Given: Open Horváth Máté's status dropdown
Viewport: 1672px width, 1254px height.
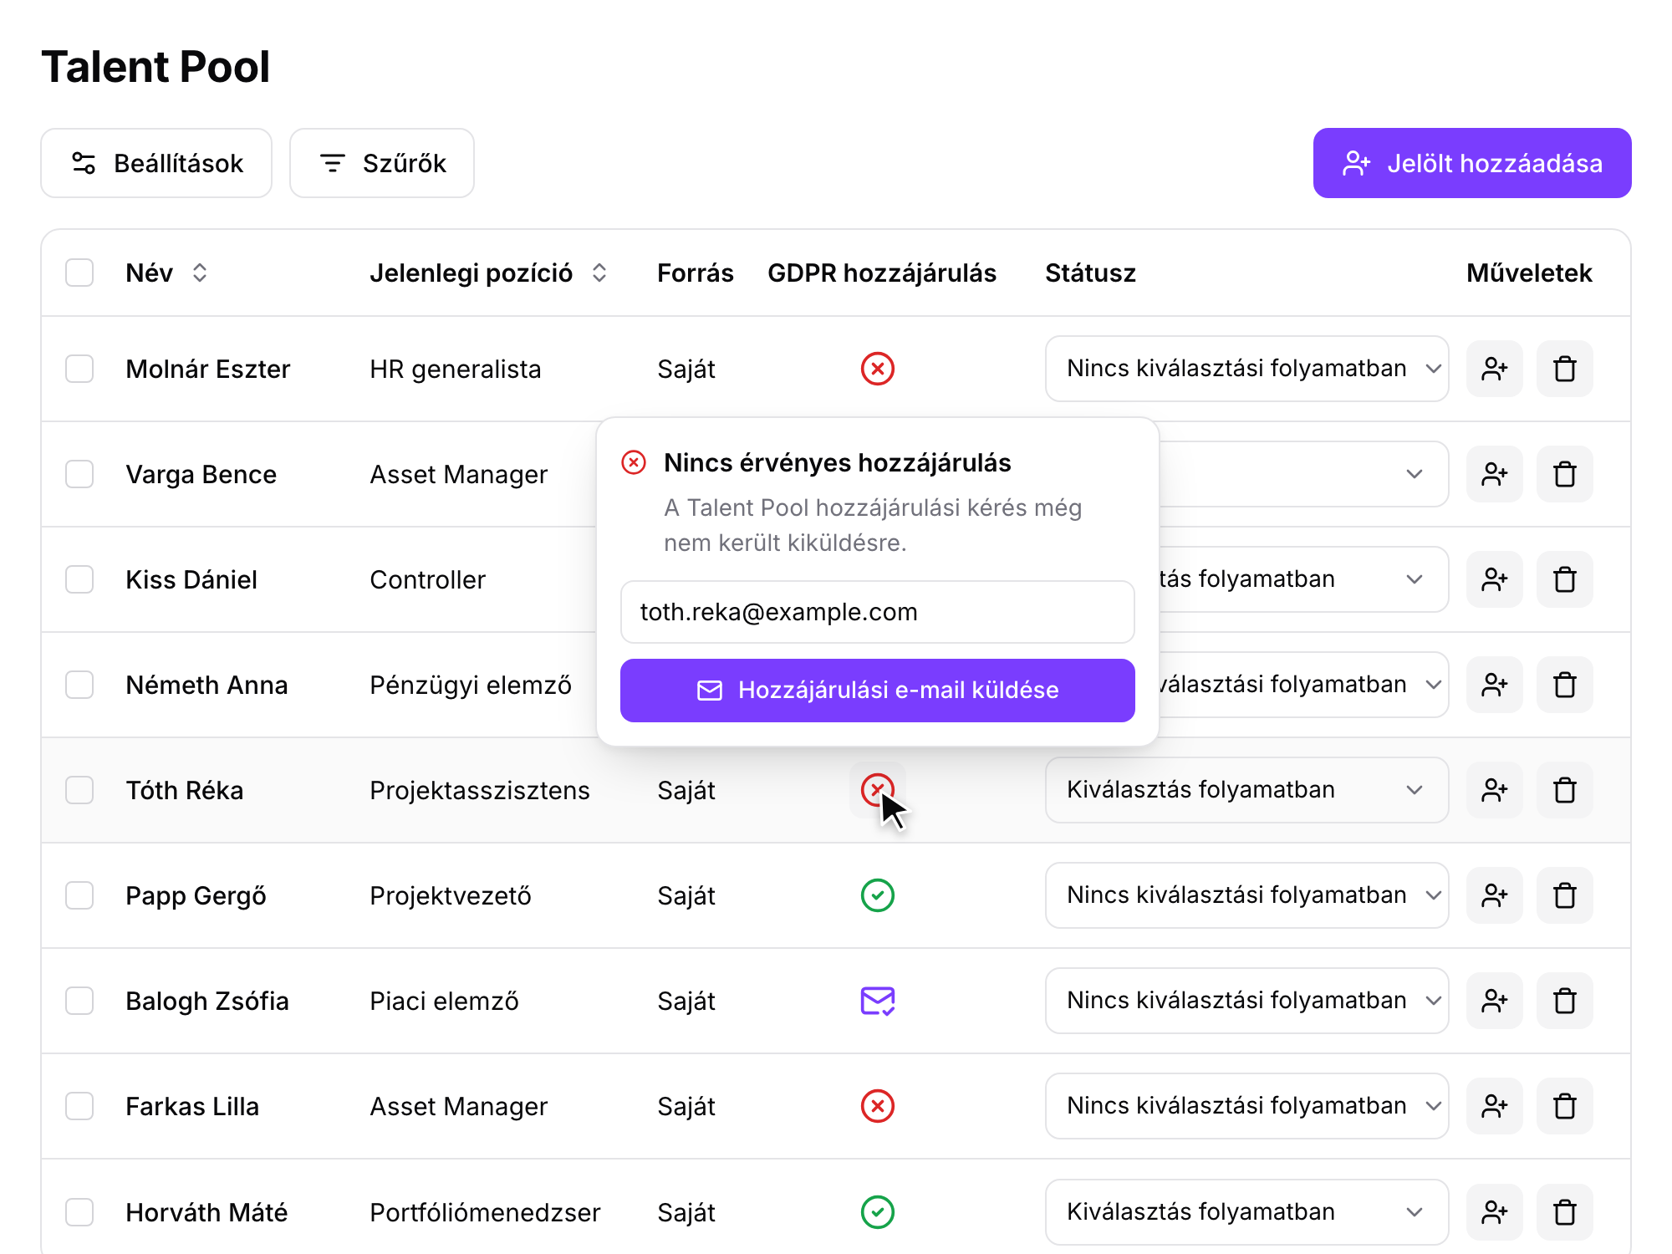Looking at the screenshot, I should 1246,1212.
